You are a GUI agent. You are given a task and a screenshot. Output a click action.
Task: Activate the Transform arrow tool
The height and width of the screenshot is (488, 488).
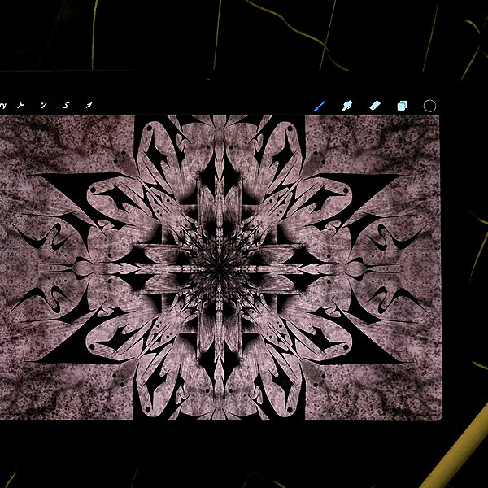point(89,105)
